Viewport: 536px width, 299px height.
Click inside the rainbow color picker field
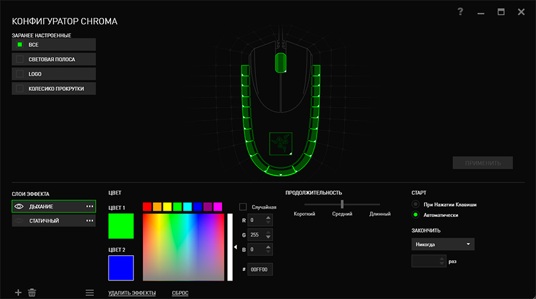[184, 247]
